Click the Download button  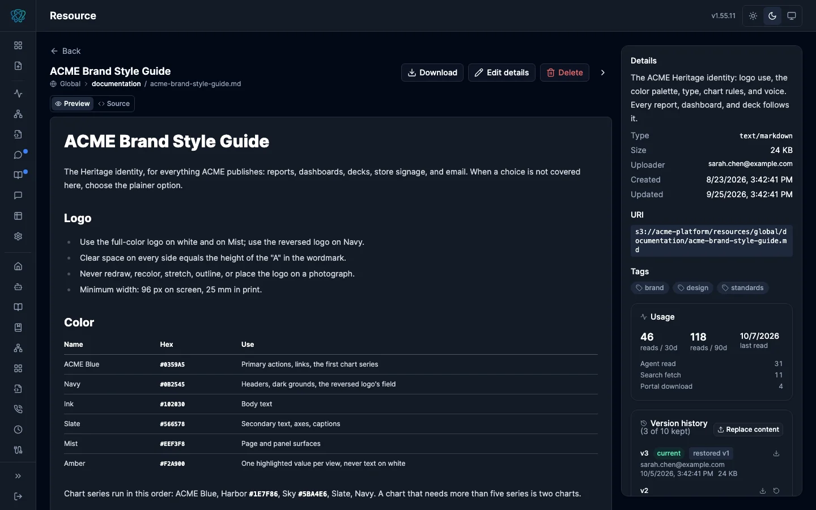(x=432, y=73)
